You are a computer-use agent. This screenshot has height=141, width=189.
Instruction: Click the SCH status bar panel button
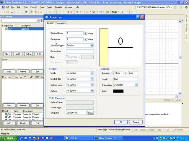coord(167,130)
